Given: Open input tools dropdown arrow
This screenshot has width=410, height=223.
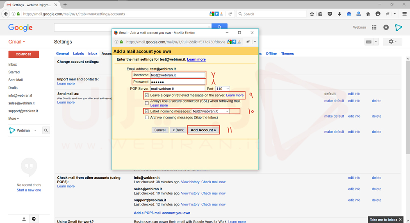Looking at the screenshot, I should pos(376,42).
